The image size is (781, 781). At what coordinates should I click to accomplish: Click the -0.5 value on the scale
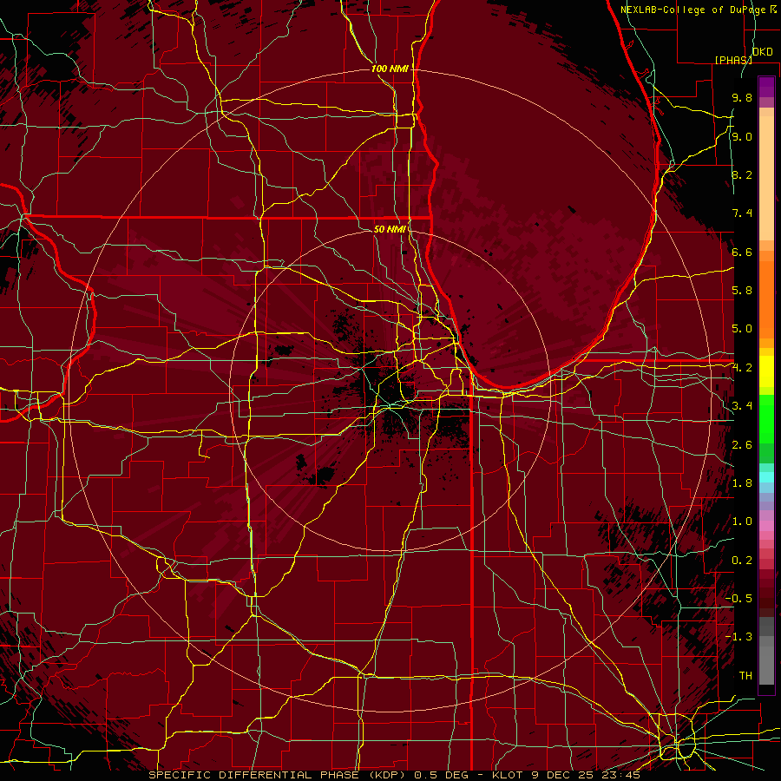(x=739, y=599)
